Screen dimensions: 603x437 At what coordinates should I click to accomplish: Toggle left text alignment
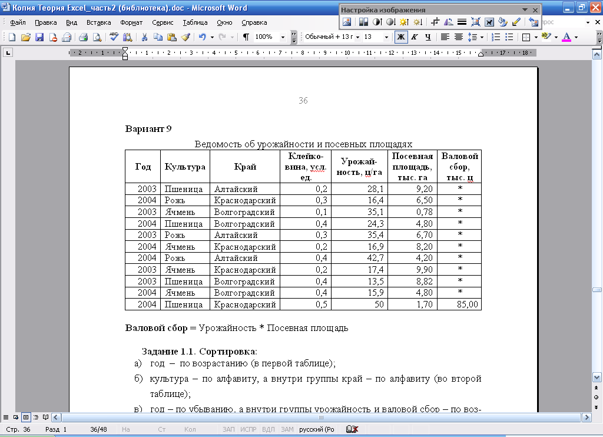(445, 37)
